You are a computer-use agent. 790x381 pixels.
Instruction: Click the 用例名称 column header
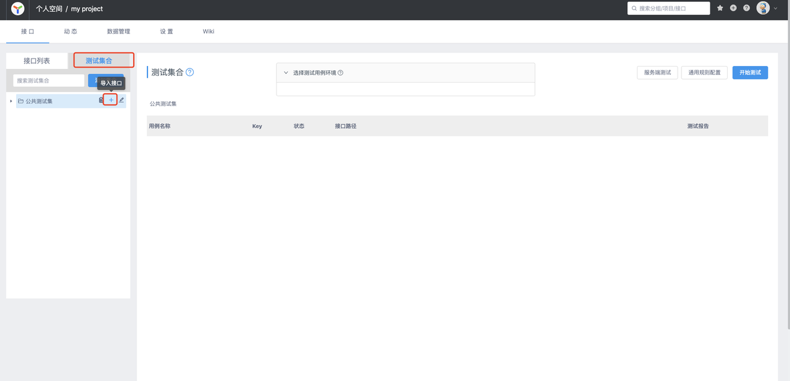coord(160,126)
